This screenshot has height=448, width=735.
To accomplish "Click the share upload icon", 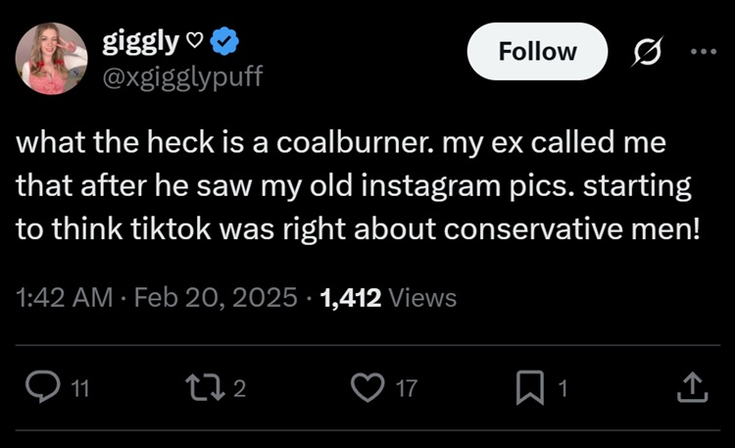I will (692, 389).
